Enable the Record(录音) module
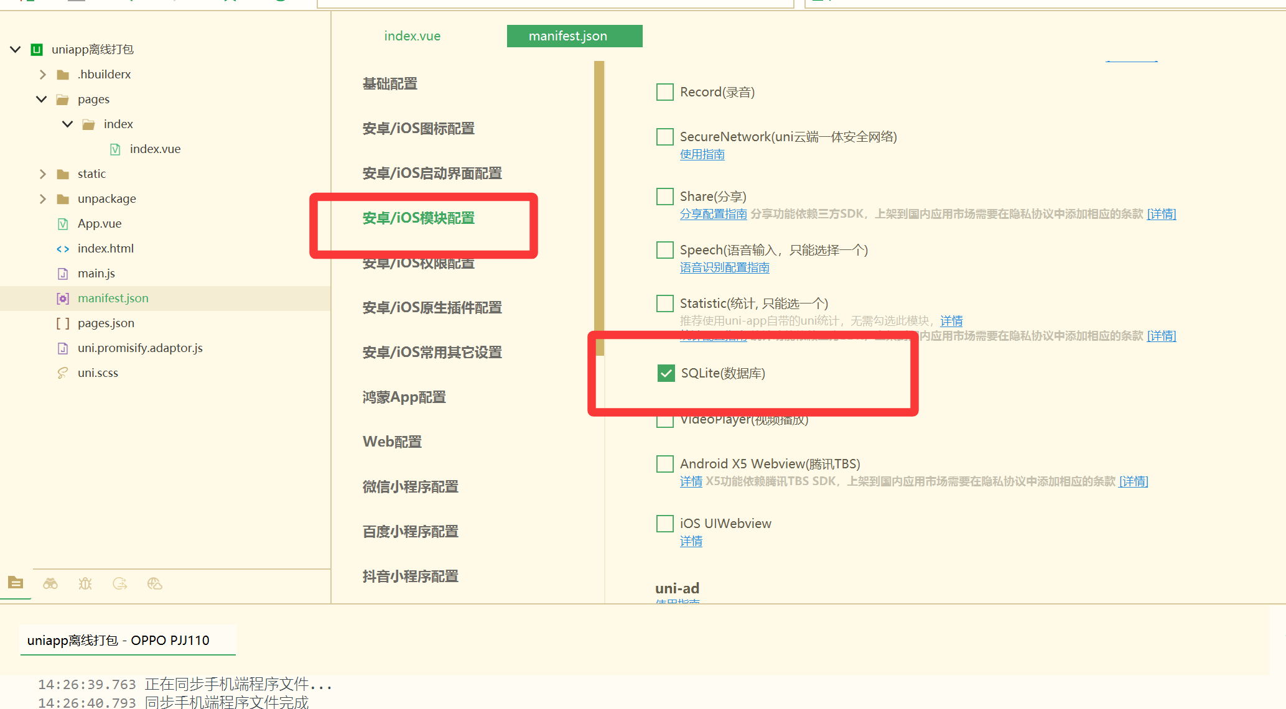 pos(664,91)
